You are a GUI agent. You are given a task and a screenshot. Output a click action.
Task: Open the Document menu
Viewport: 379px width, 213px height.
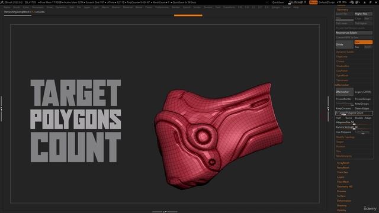[38, 7]
